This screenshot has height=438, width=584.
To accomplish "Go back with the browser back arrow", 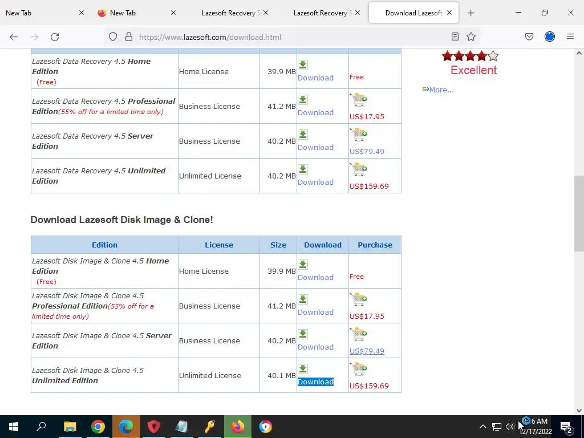I will pyautogui.click(x=14, y=37).
